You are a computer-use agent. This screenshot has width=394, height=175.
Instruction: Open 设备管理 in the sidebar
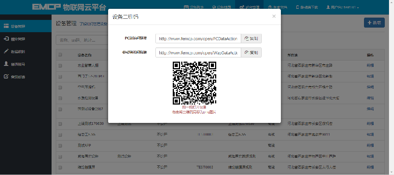pos(26,26)
